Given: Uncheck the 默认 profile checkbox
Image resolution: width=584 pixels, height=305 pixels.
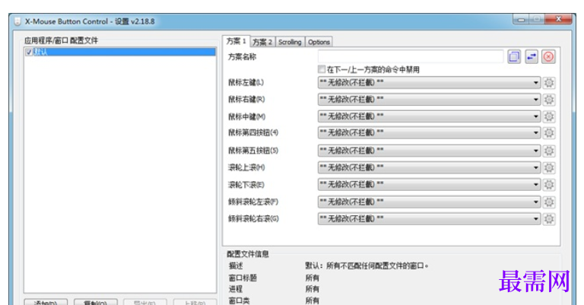Looking at the screenshot, I should pyautogui.click(x=29, y=52).
